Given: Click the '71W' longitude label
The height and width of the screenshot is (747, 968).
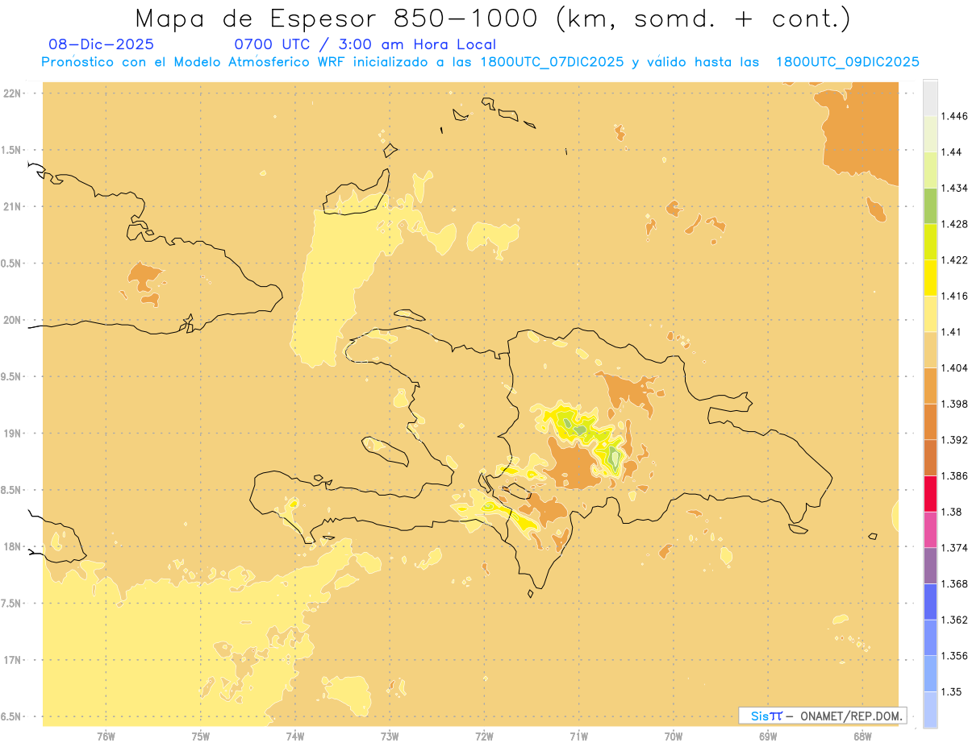Looking at the screenshot, I should click(578, 737).
